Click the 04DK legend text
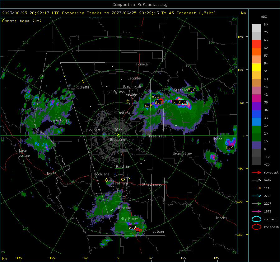280x262 pixels. coord(268,180)
